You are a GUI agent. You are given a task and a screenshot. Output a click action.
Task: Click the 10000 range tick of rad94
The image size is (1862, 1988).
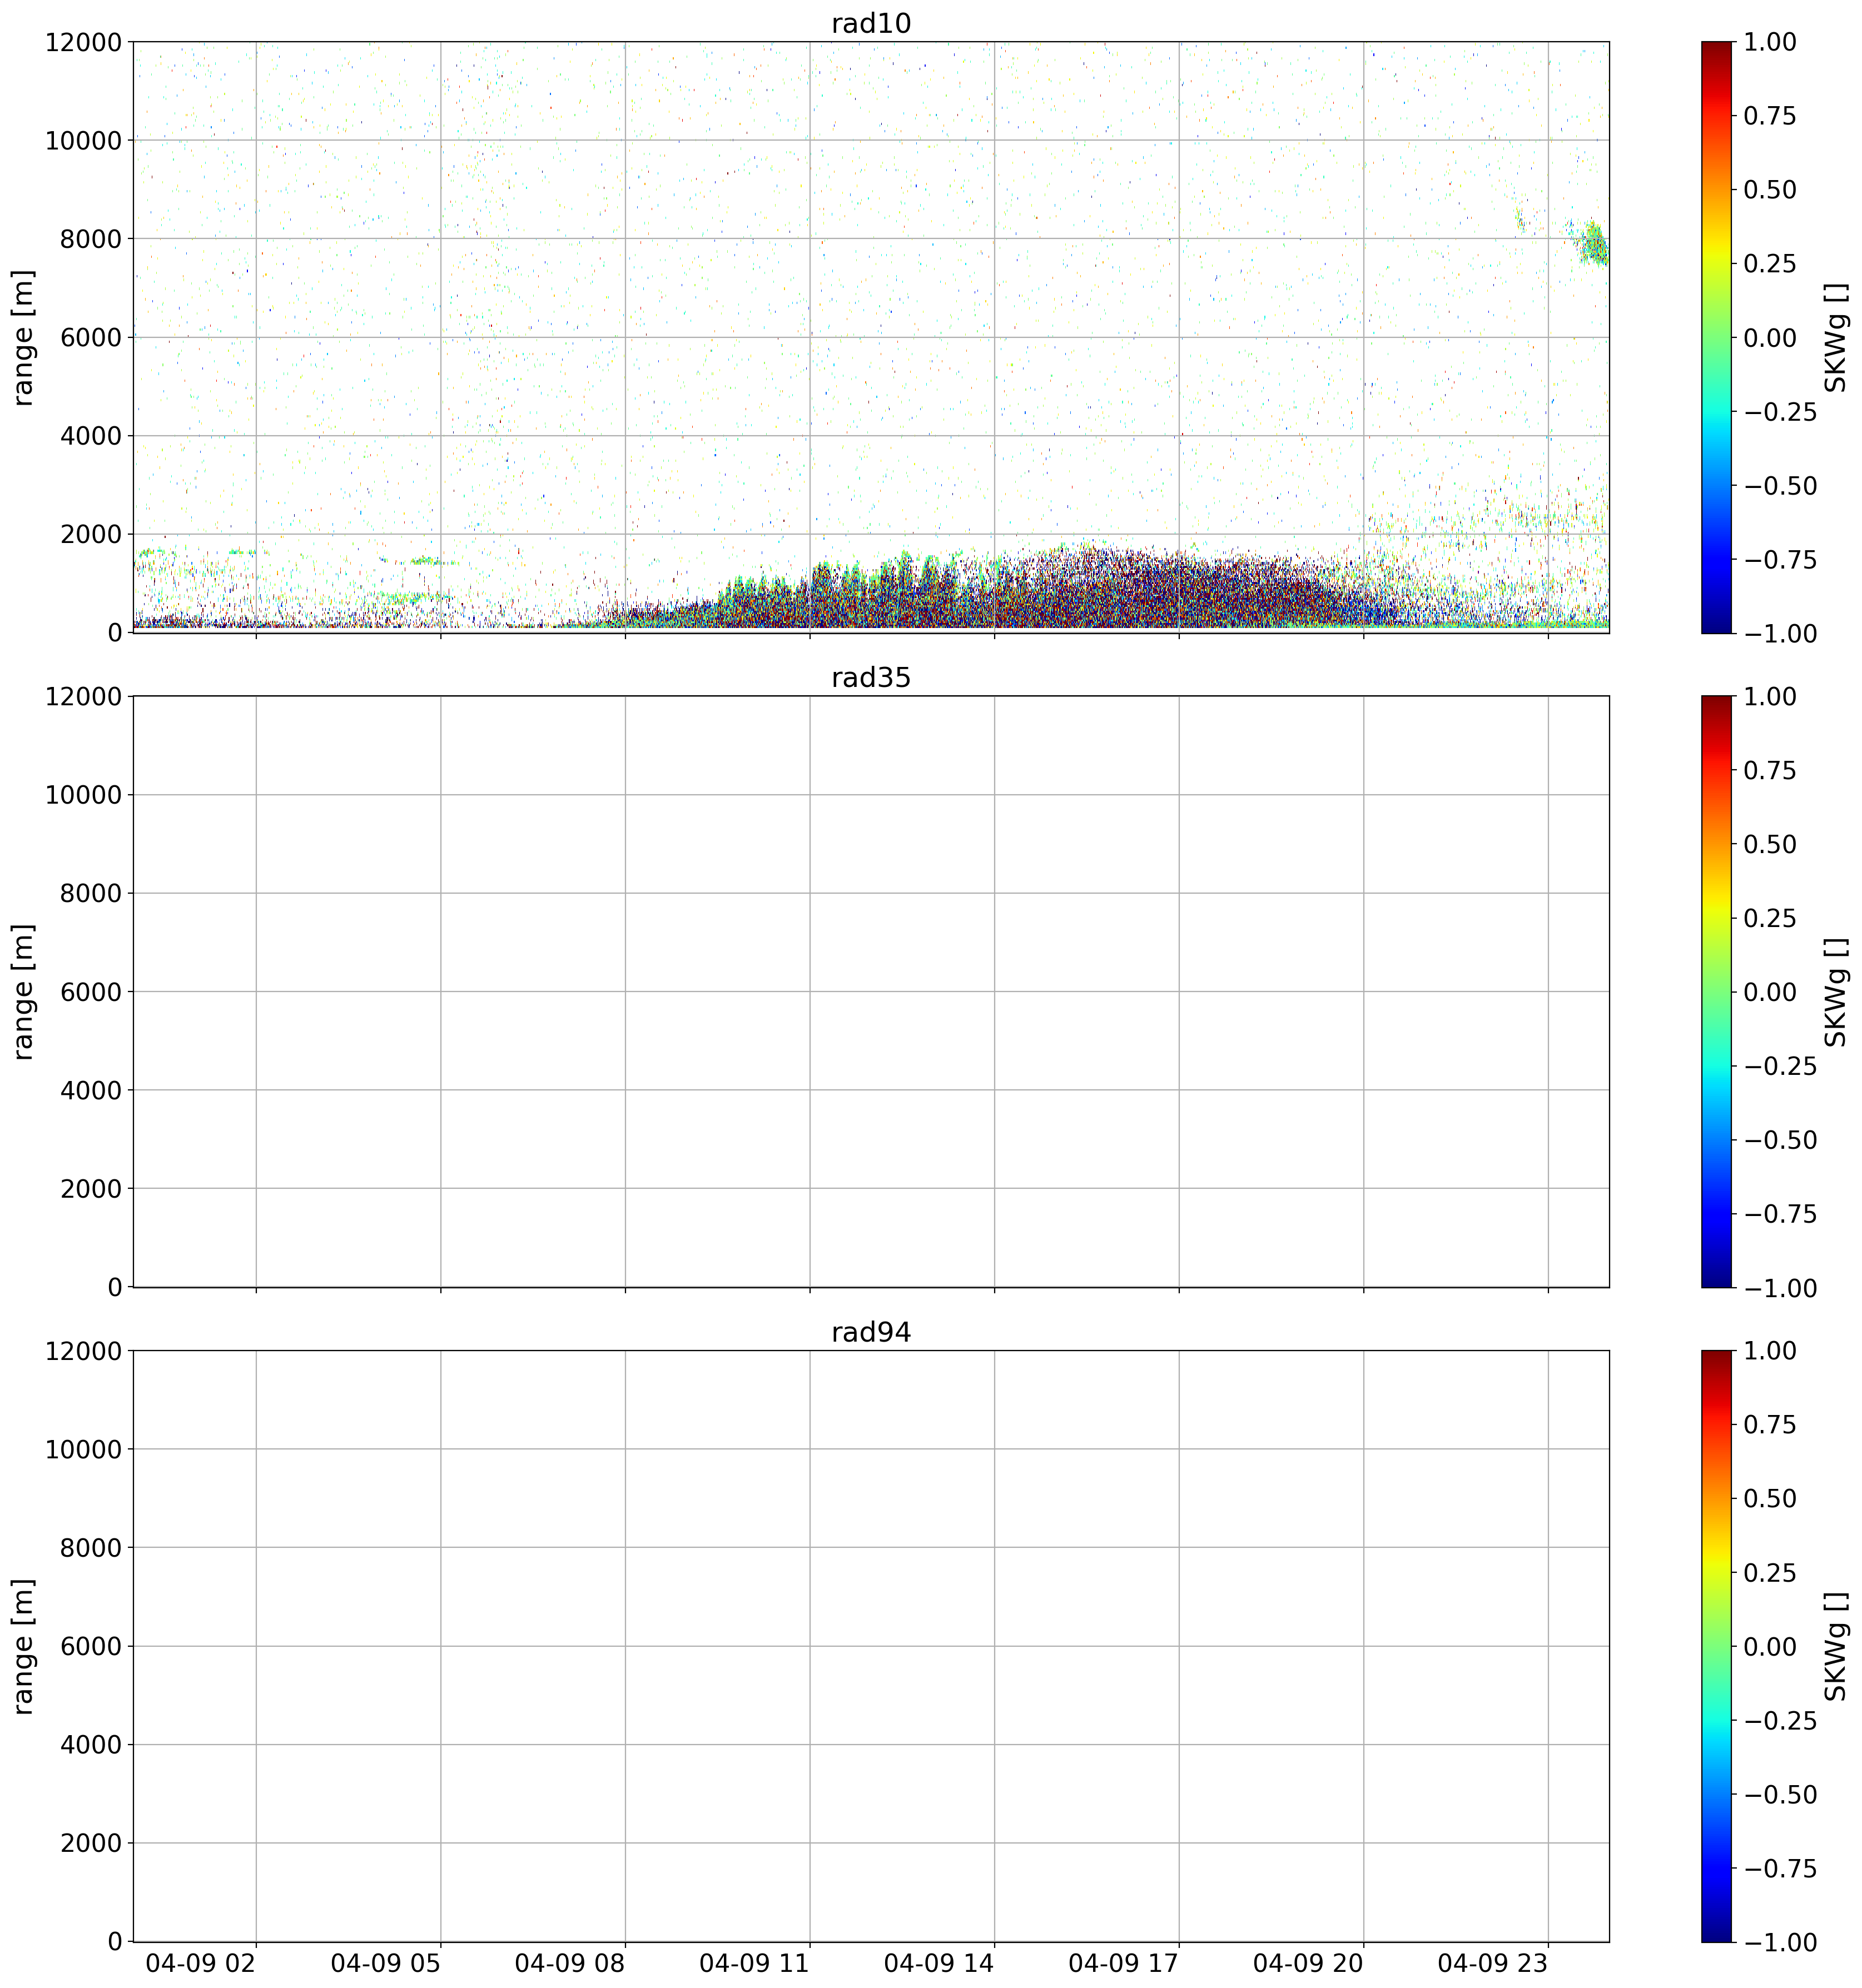click(x=83, y=1449)
